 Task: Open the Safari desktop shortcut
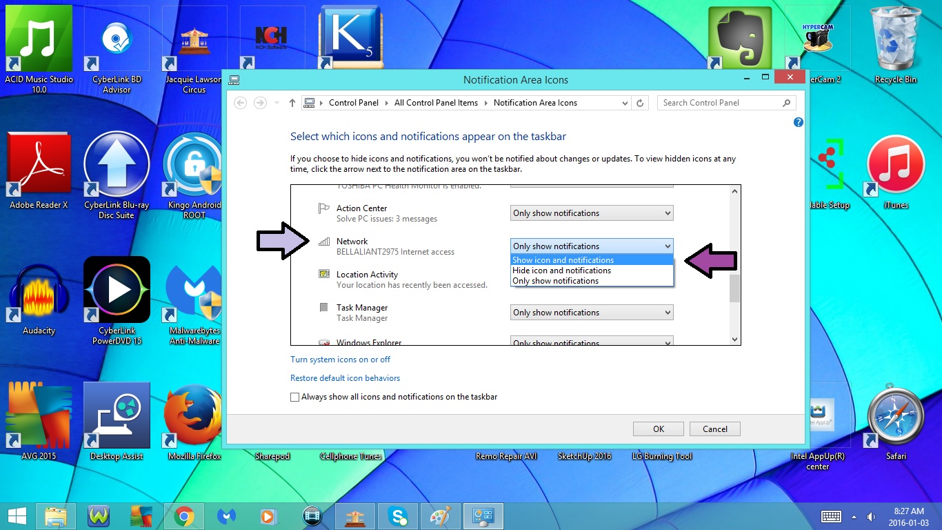[895, 422]
